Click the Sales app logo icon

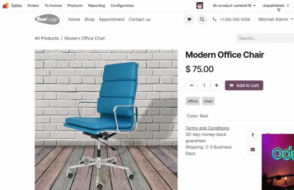[6, 5]
